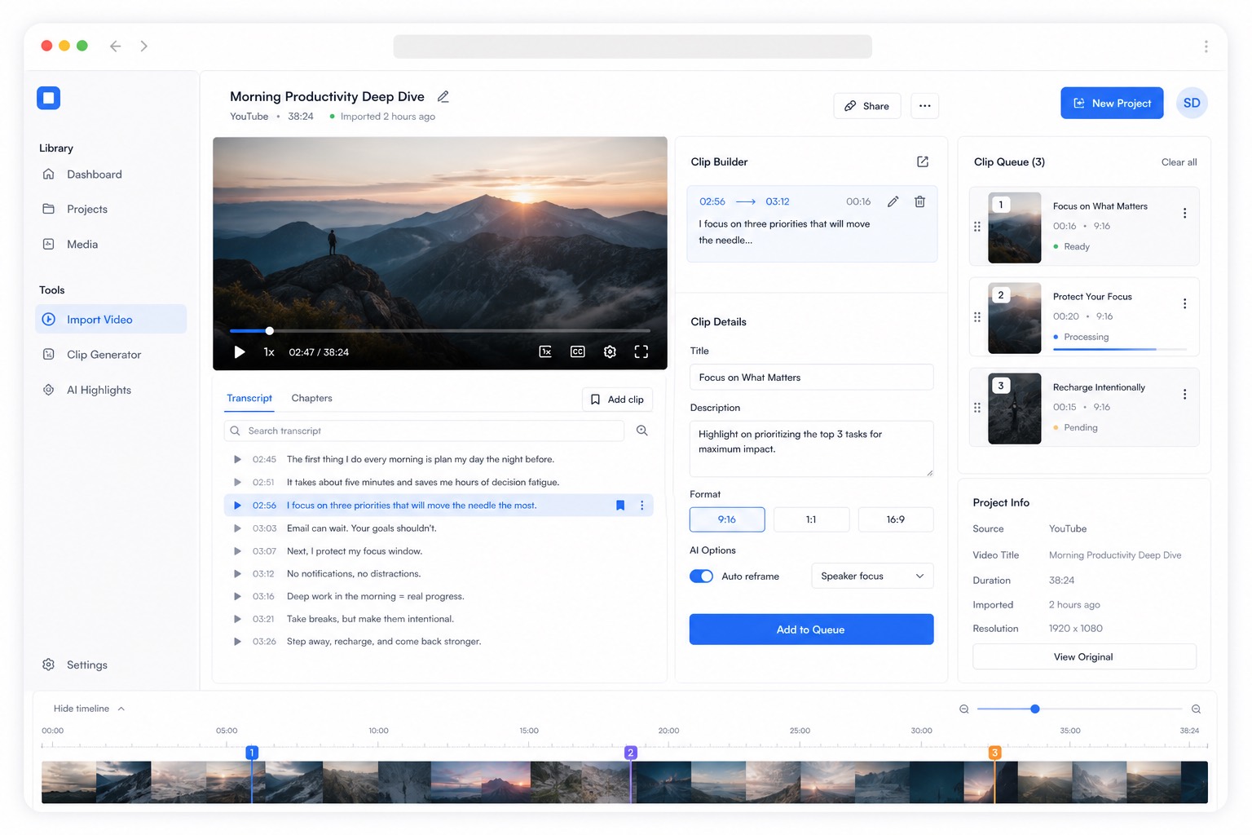1252x835 pixels.
Task: Turn on closed captions in player
Action: (578, 351)
